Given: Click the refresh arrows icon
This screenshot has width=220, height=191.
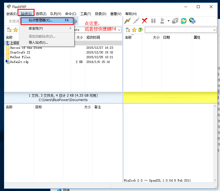Looking at the screenshot, I should point(184,21).
